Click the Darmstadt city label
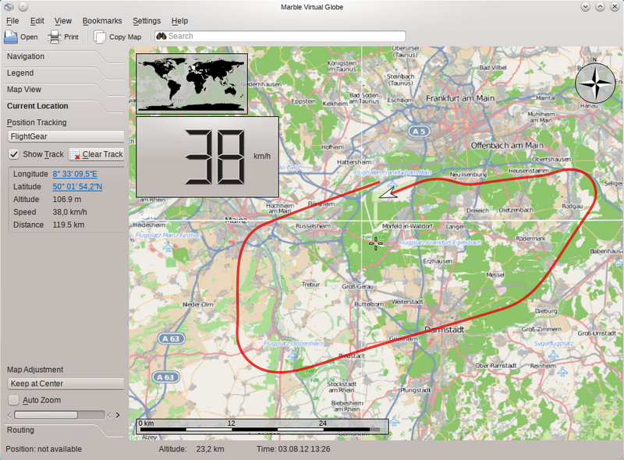The height and width of the screenshot is (460, 624). point(444,330)
